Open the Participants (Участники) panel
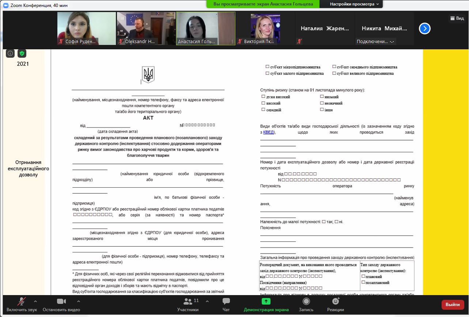This screenshot has width=469, height=317. click(188, 305)
